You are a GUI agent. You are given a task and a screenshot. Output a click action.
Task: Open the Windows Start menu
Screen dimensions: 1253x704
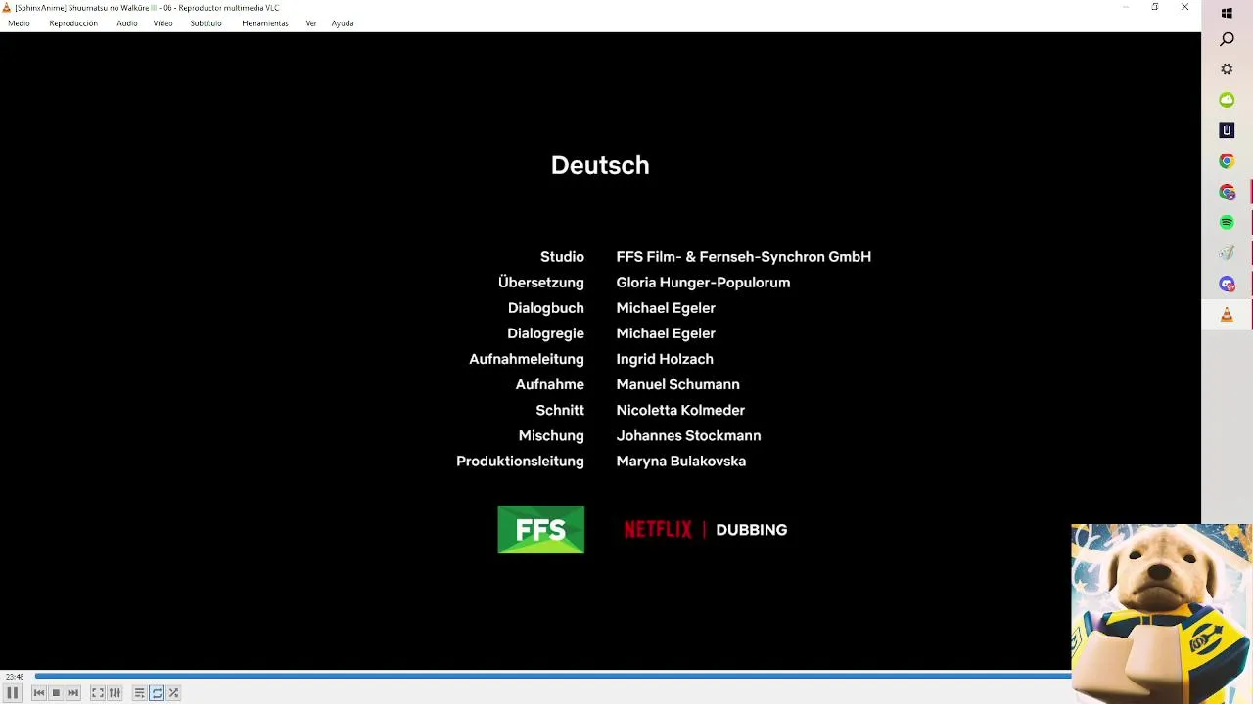pyautogui.click(x=1227, y=14)
